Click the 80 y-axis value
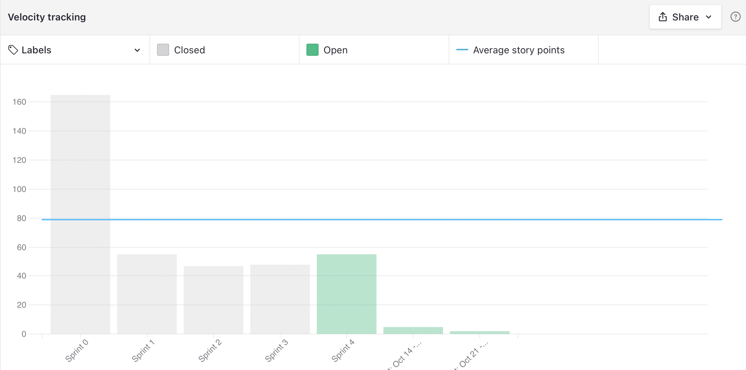This screenshot has height=370, width=746. pos(21,218)
